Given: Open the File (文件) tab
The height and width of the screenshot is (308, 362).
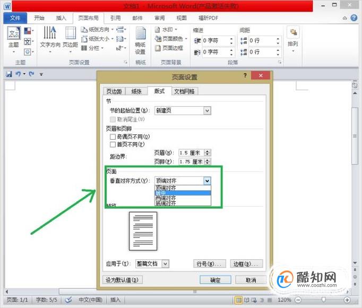Looking at the screenshot, I should pos(15,18).
